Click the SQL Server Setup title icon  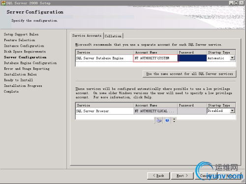click(3, 3)
